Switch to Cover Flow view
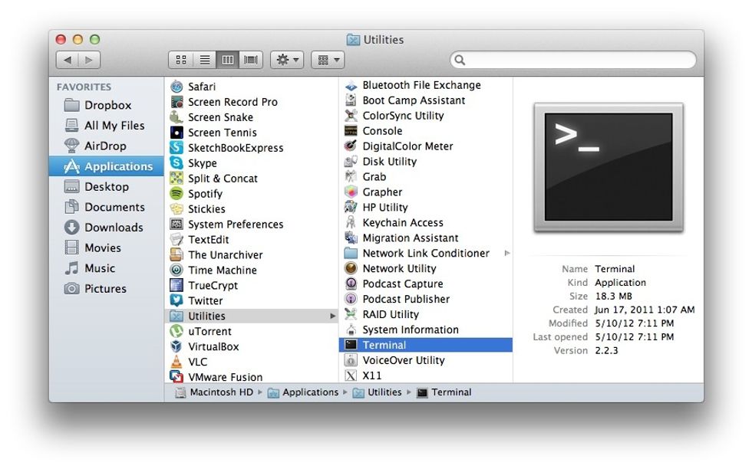This screenshot has width=752, height=469. pos(251,59)
